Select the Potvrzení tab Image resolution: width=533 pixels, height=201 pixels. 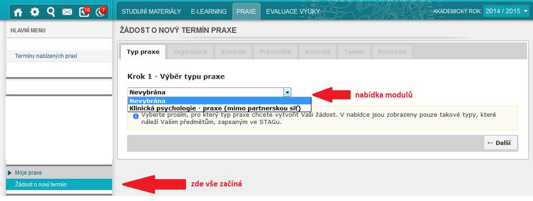pyautogui.click(x=392, y=52)
